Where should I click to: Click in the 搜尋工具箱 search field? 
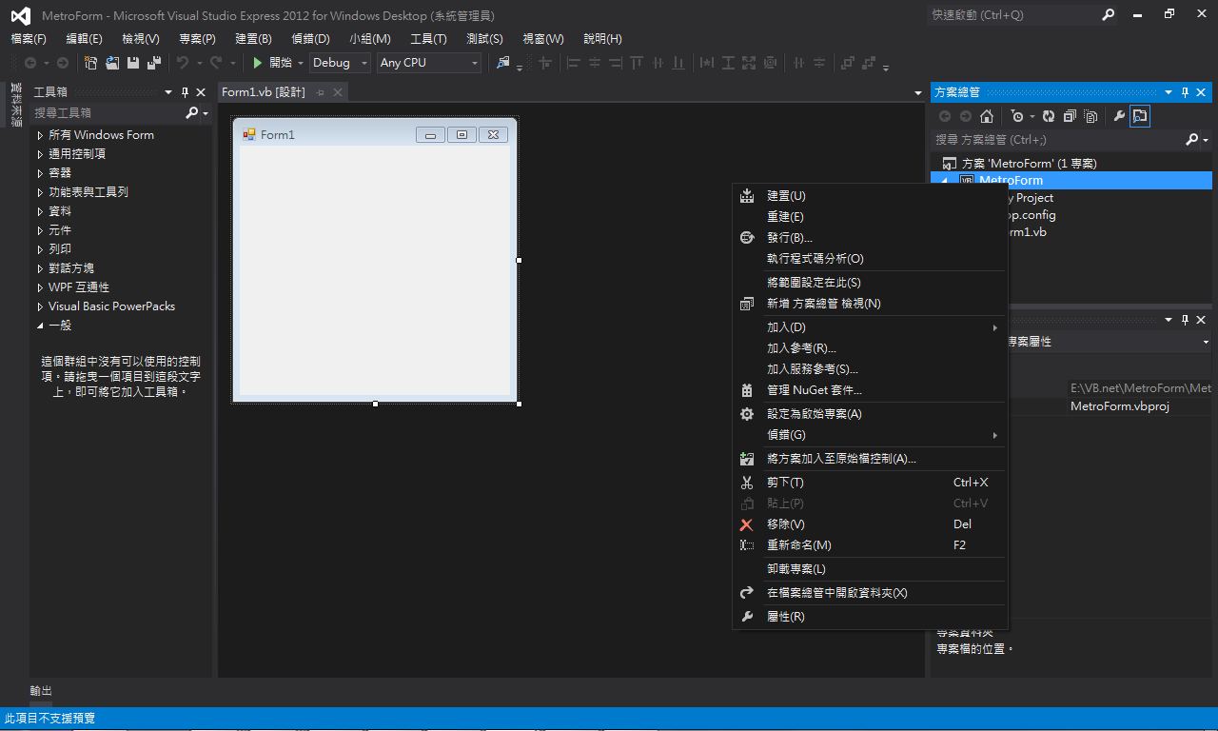pyautogui.click(x=107, y=112)
